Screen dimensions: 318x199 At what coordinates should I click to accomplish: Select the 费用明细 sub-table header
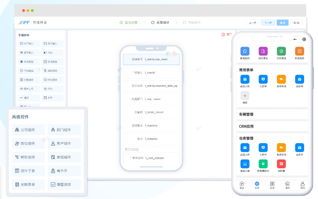point(151,149)
